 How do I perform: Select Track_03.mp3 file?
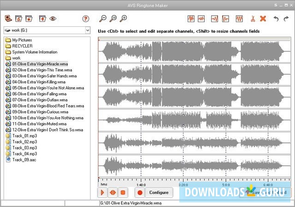point(24,148)
